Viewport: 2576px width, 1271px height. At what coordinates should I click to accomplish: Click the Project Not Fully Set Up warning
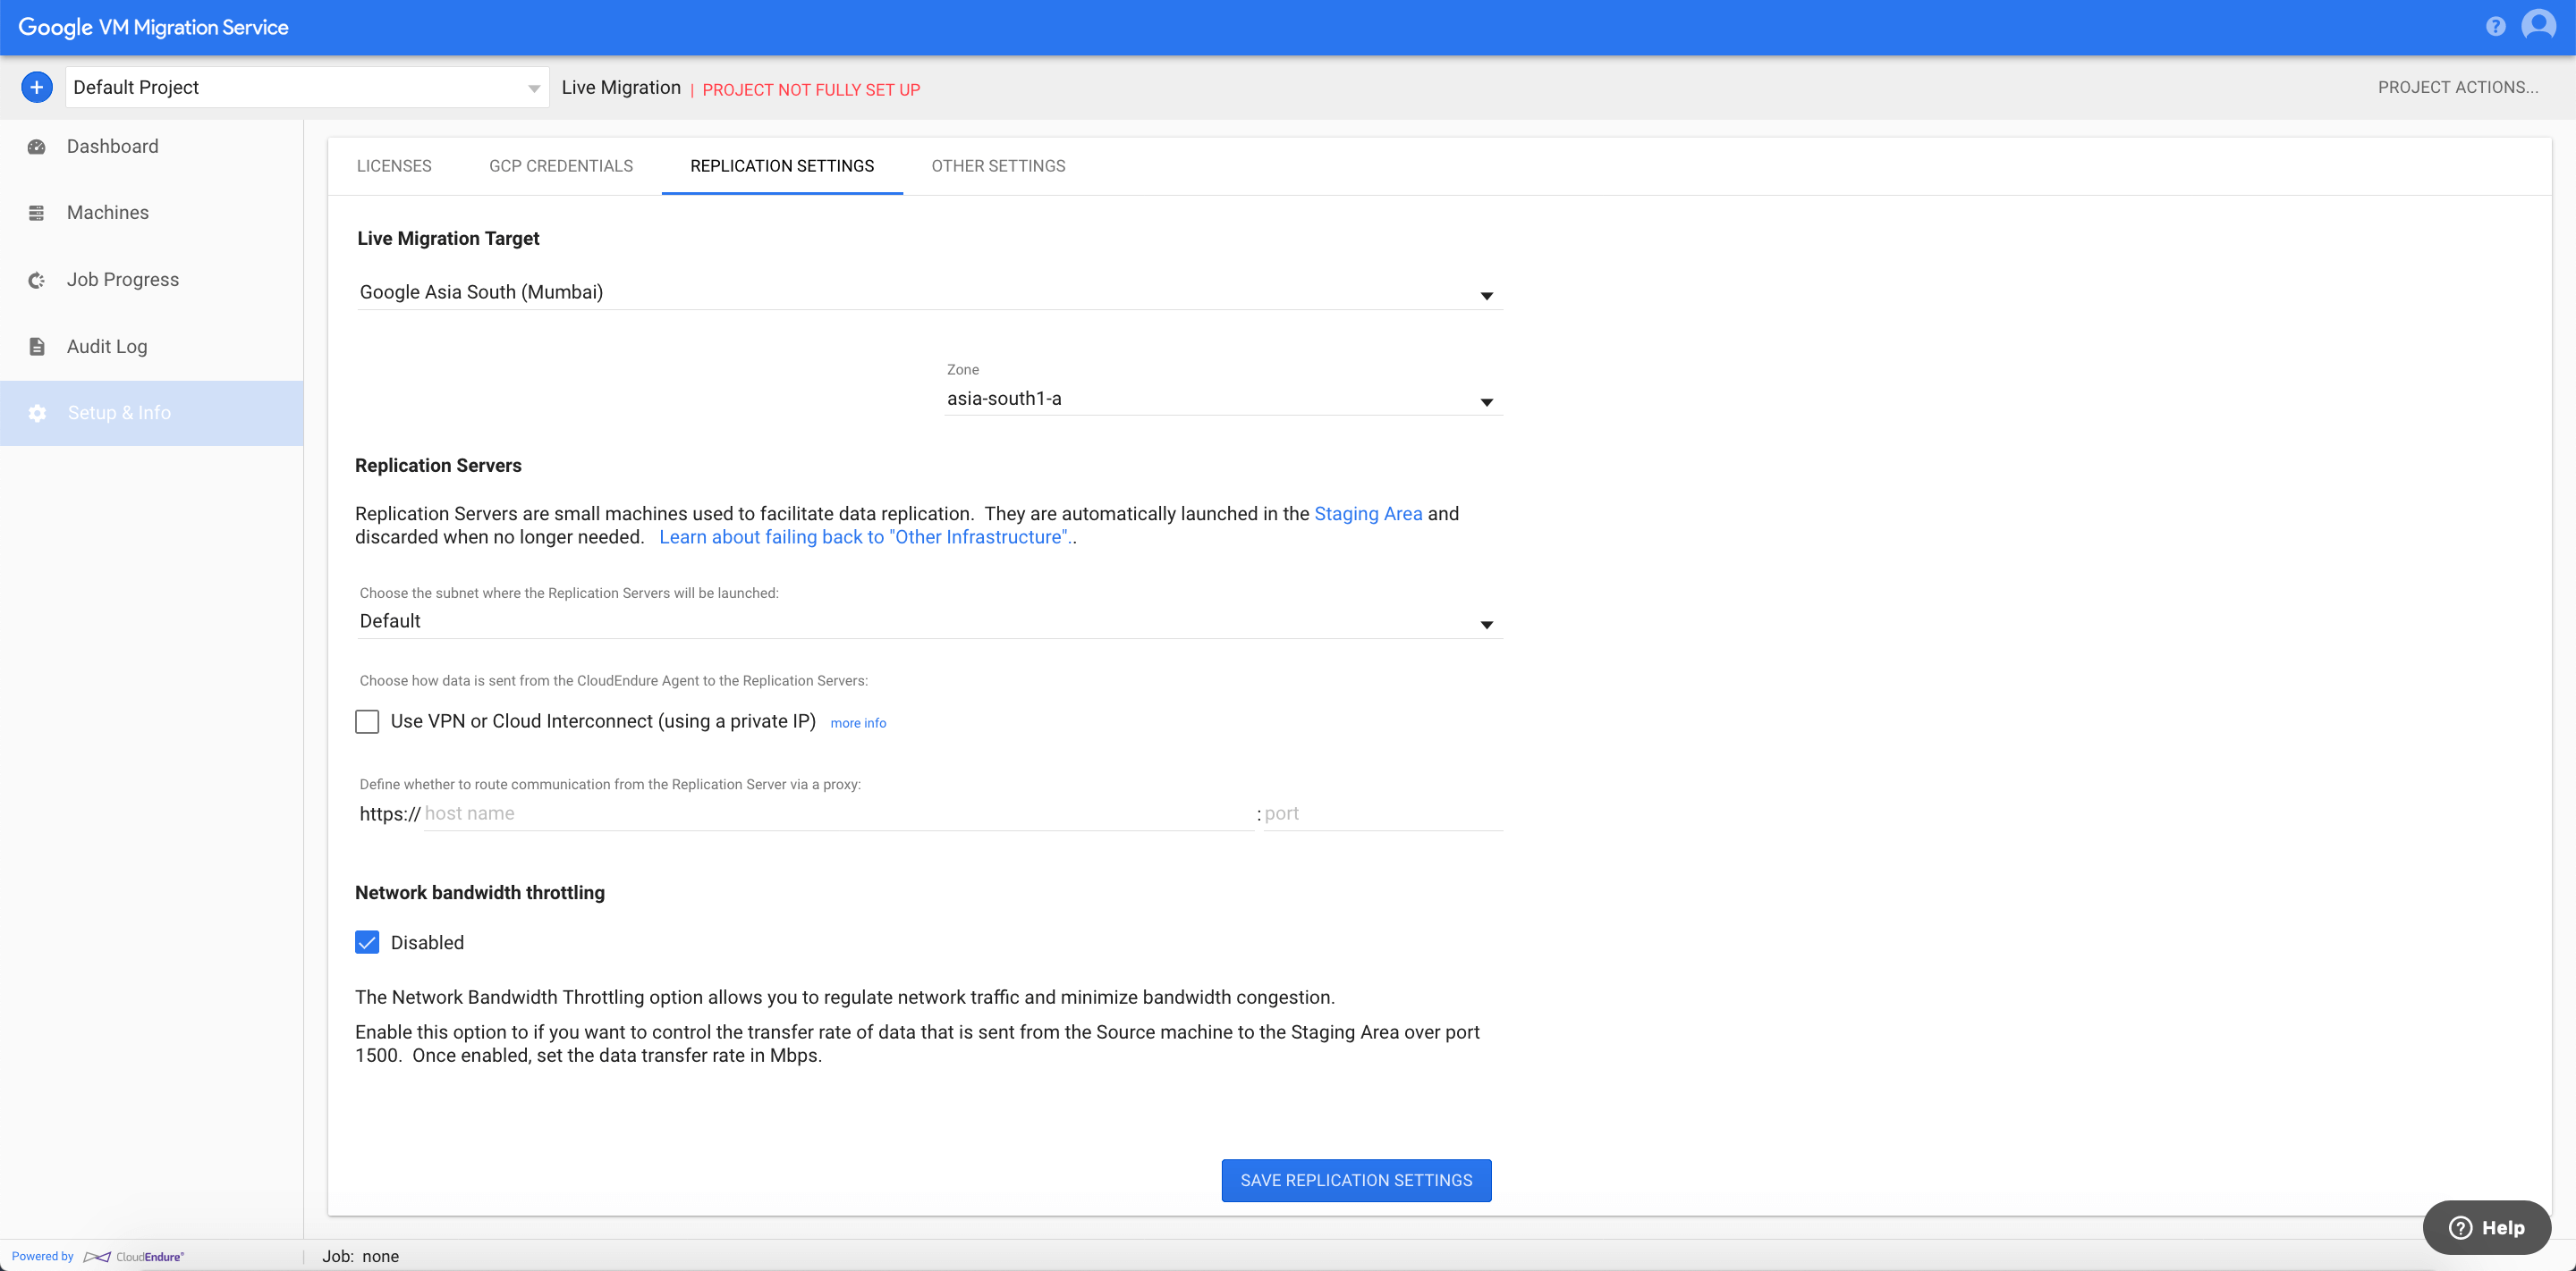coord(811,90)
